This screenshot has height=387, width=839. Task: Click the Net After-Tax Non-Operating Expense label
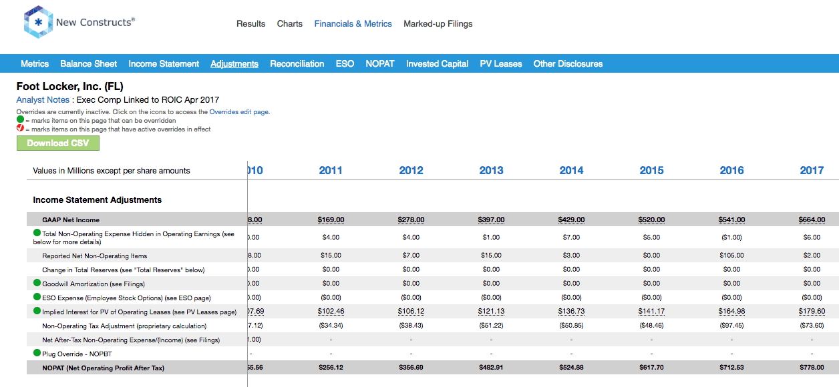pos(131,340)
